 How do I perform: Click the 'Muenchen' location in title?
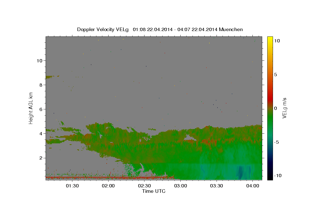click(x=231, y=29)
